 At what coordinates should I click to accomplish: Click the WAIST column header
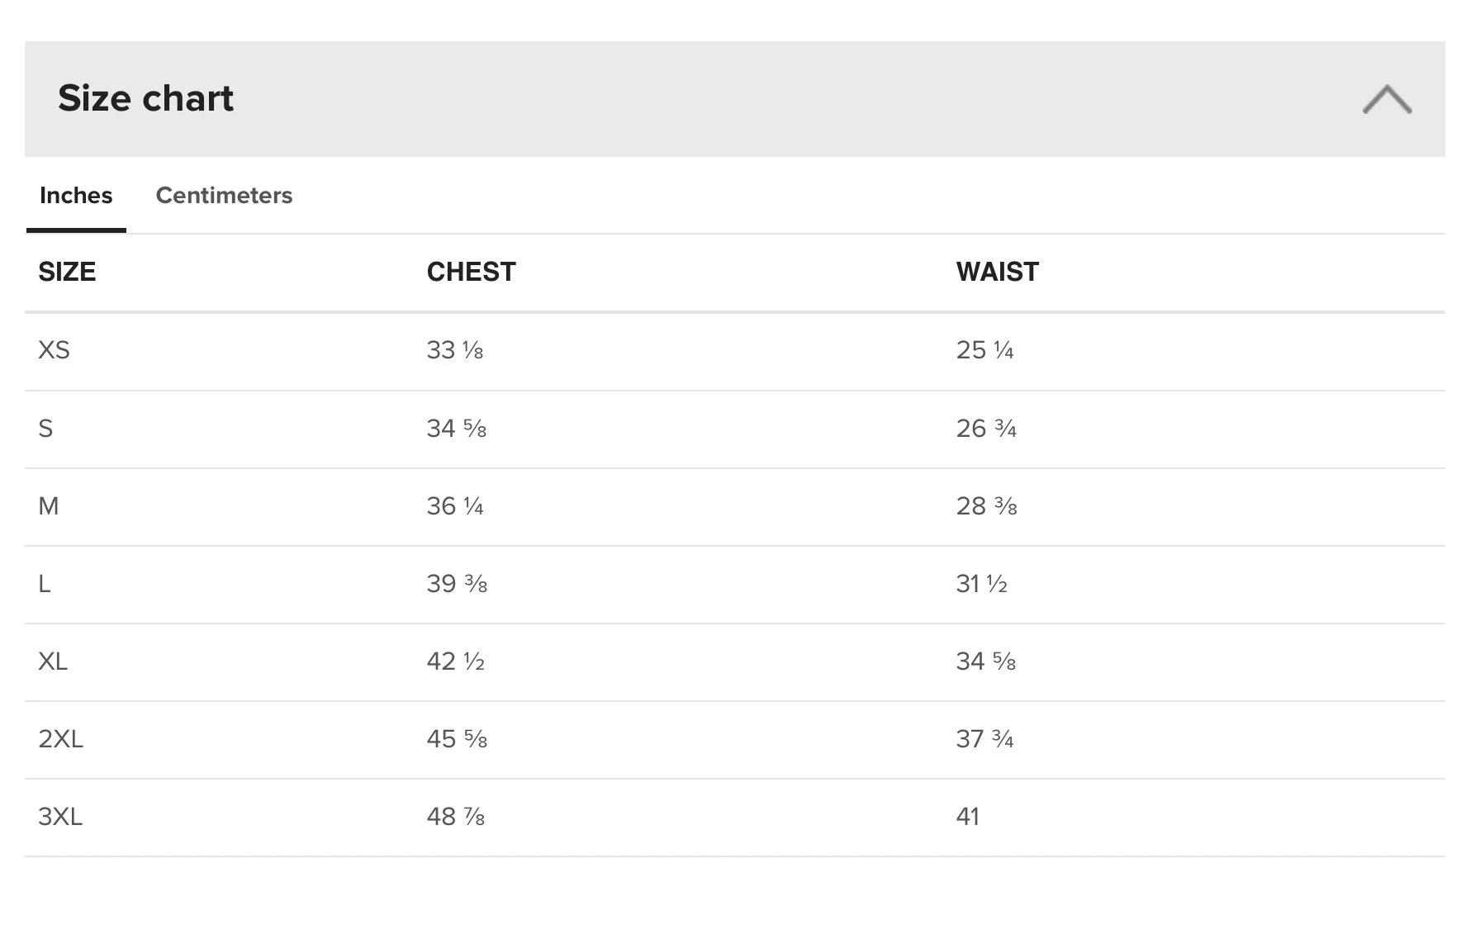click(997, 272)
